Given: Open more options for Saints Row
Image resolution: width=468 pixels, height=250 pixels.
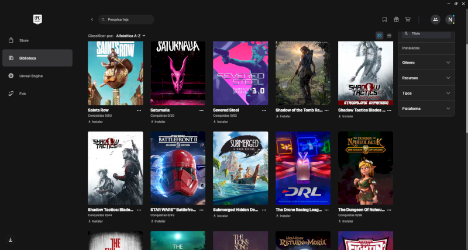Looking at the screenshot, I should [x=139, y=110].
